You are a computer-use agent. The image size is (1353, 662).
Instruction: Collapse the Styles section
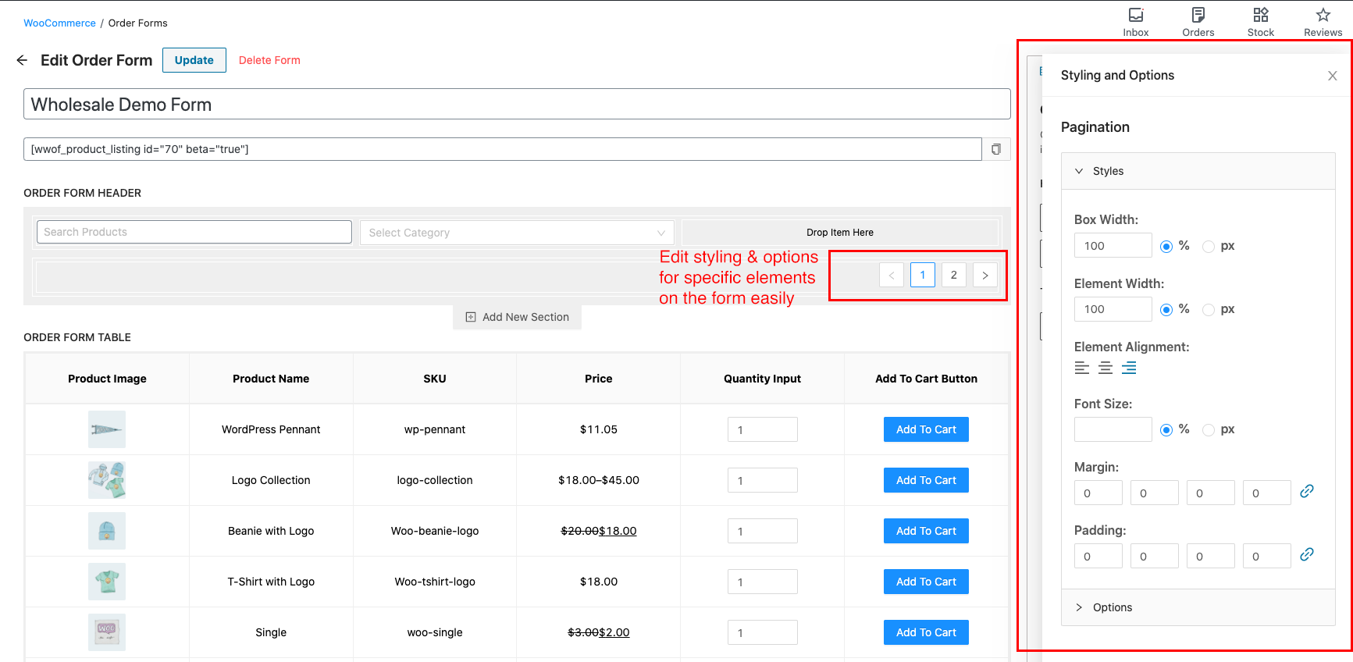1080,171
